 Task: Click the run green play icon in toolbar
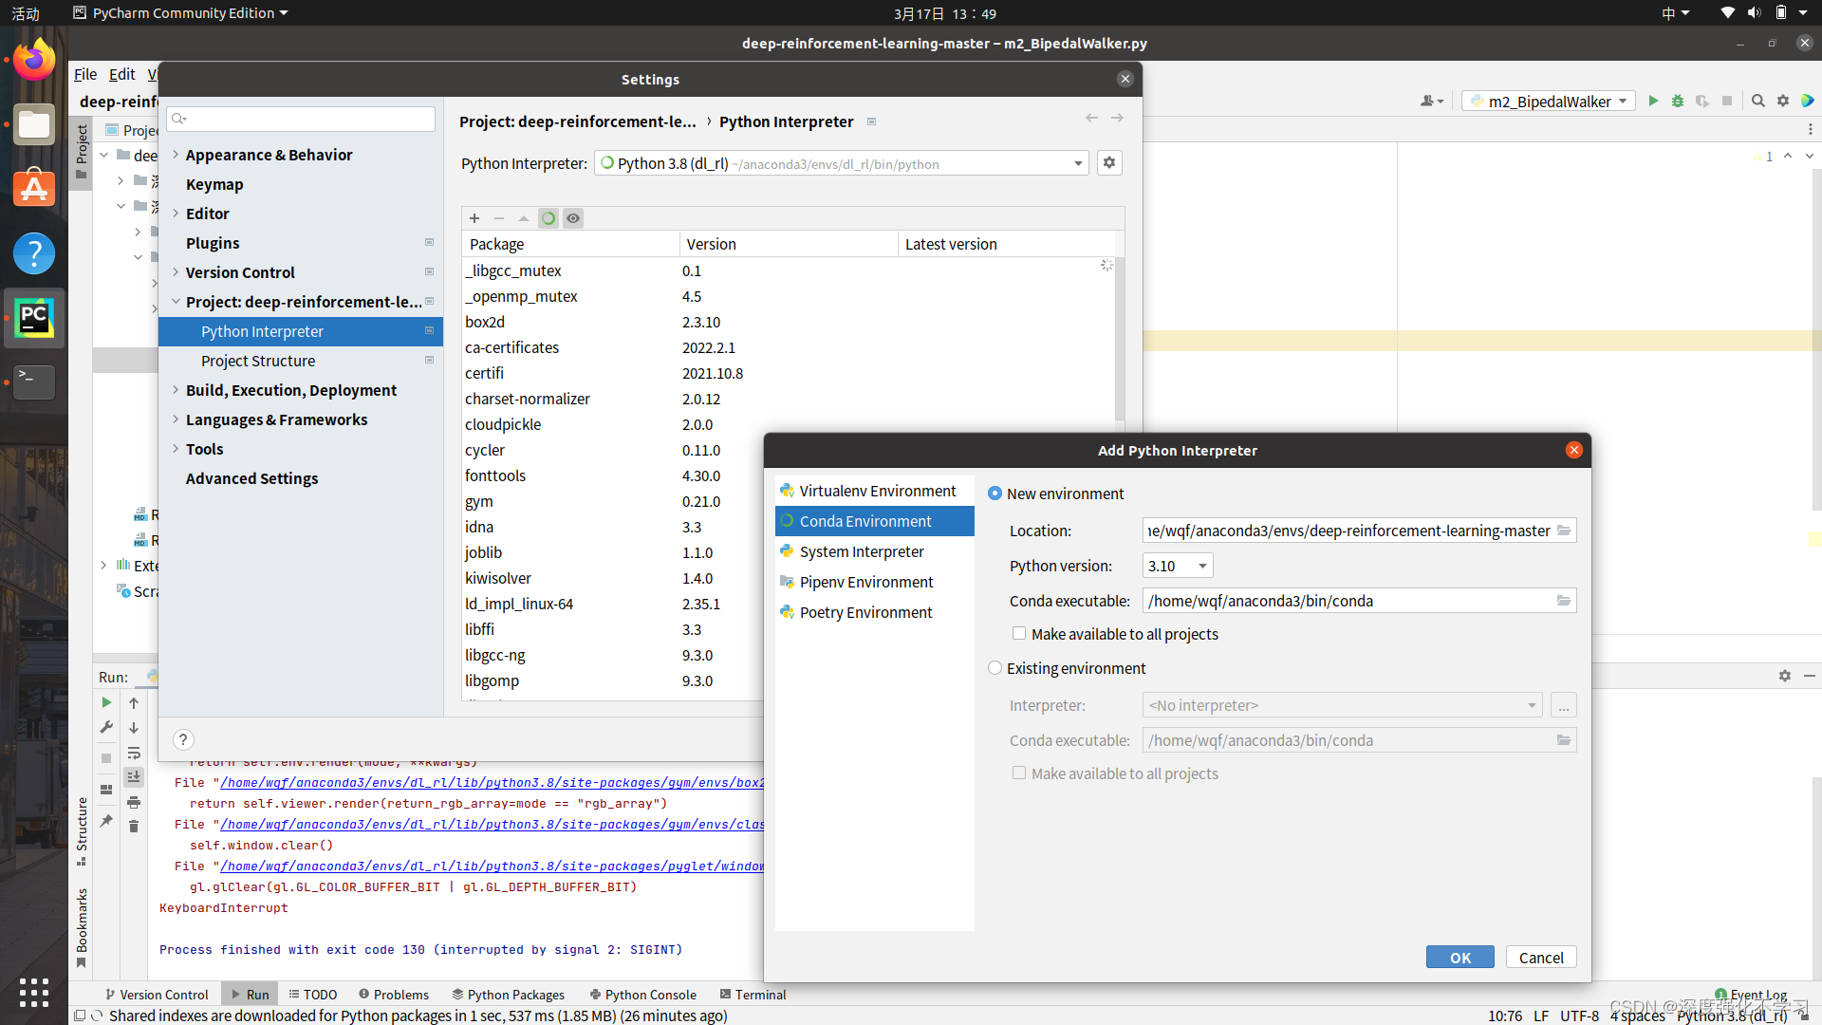click(1653, 101)
